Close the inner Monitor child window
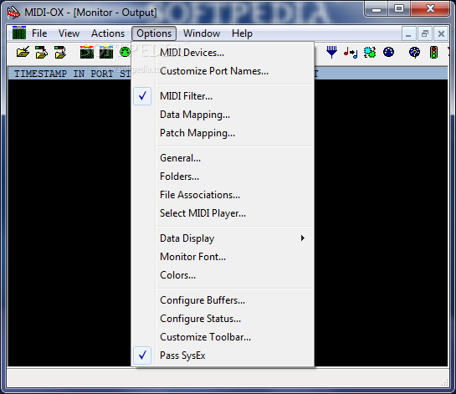The image size is (456, 394). pyautogui.click(x=441, y=33)
